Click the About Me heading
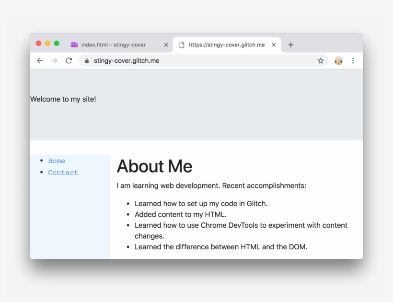 click(154, 166)
